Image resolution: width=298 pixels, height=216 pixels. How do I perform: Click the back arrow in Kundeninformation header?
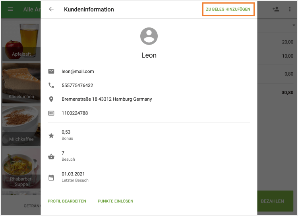coord(51,9)
